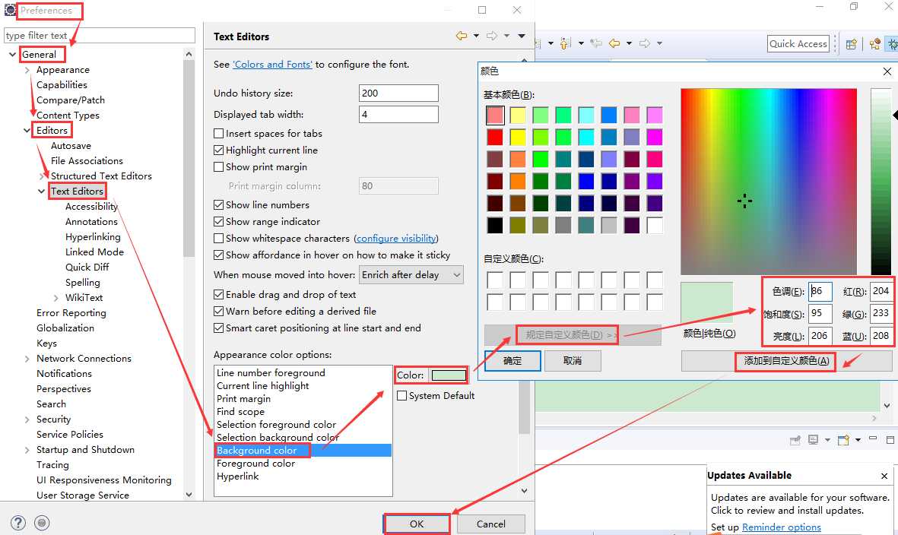This screenshot has height=535, width=898.
Task: Click in the color spectrum gradient field
Action: 769,182
